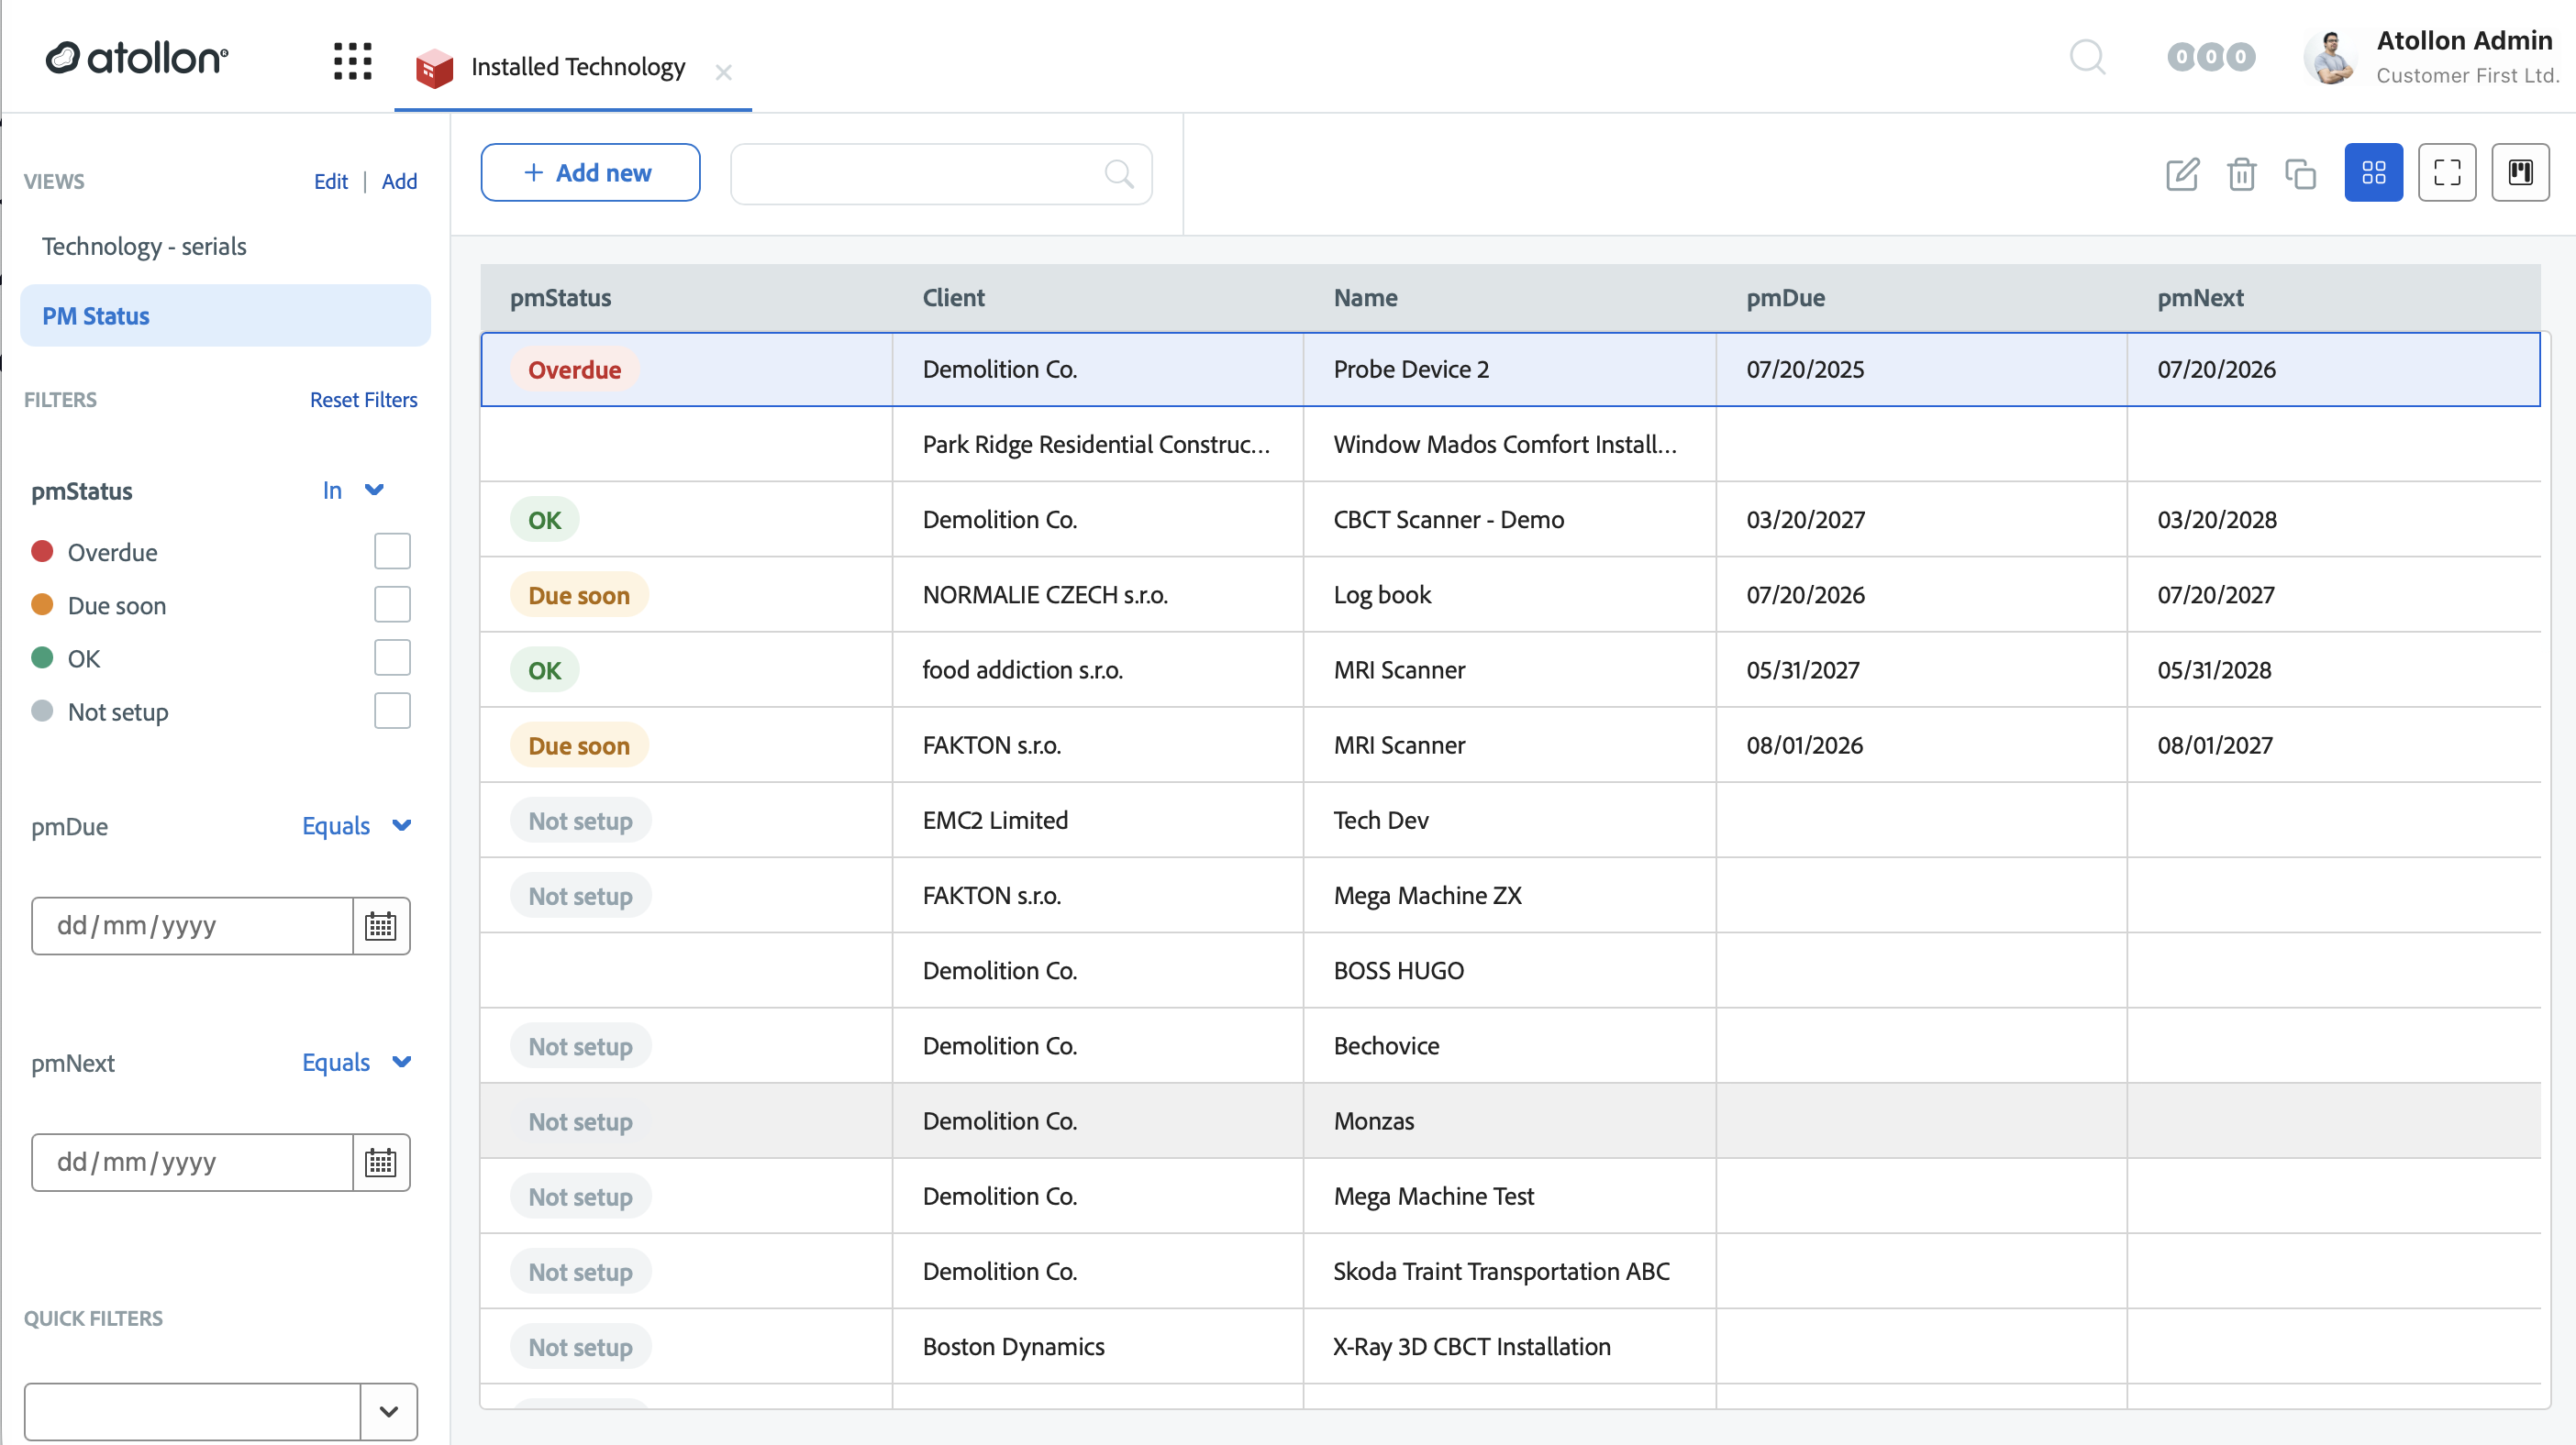Image resolution: width=2576 pixels, height=1445 pixels.
Task: Expand pmNext 'Equals' operator dropdown
Action: pyautogui.click(x=357, y=1063)
